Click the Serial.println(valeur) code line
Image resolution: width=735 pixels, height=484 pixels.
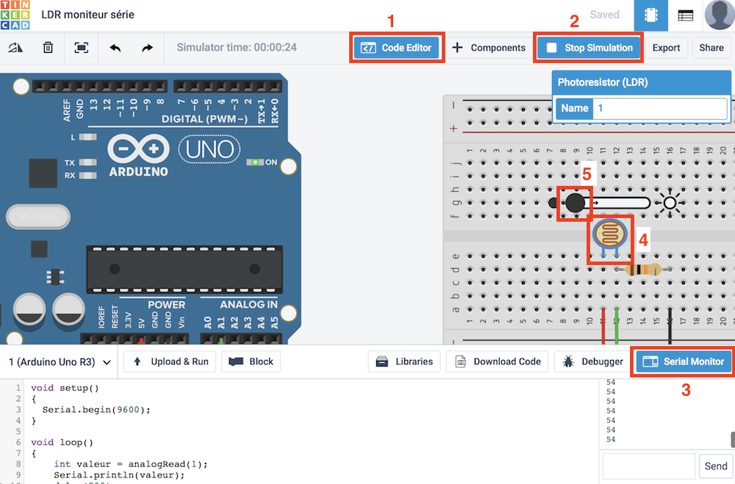coord(120,475)
